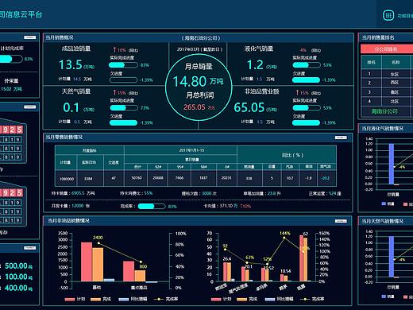413x310 pixels.
Task: Click the 53% progress bar beside 非油品营业额
Action: point(307,108)
